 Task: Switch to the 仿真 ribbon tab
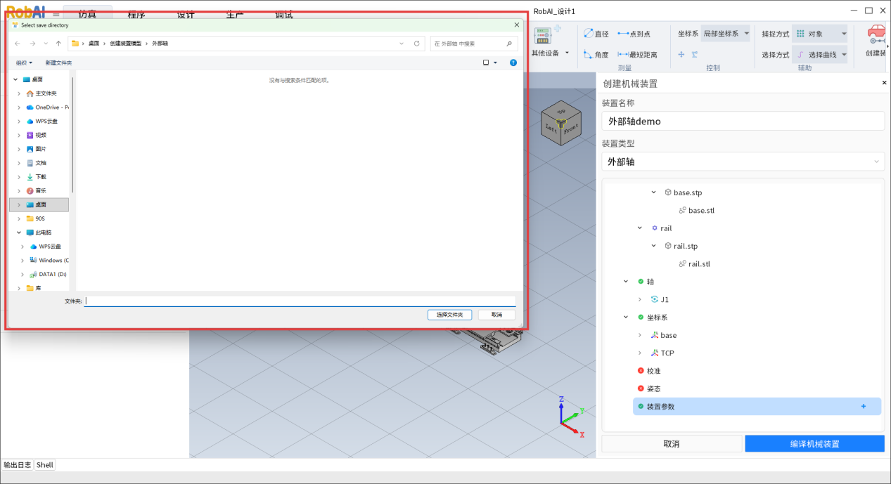pos(87,14)
